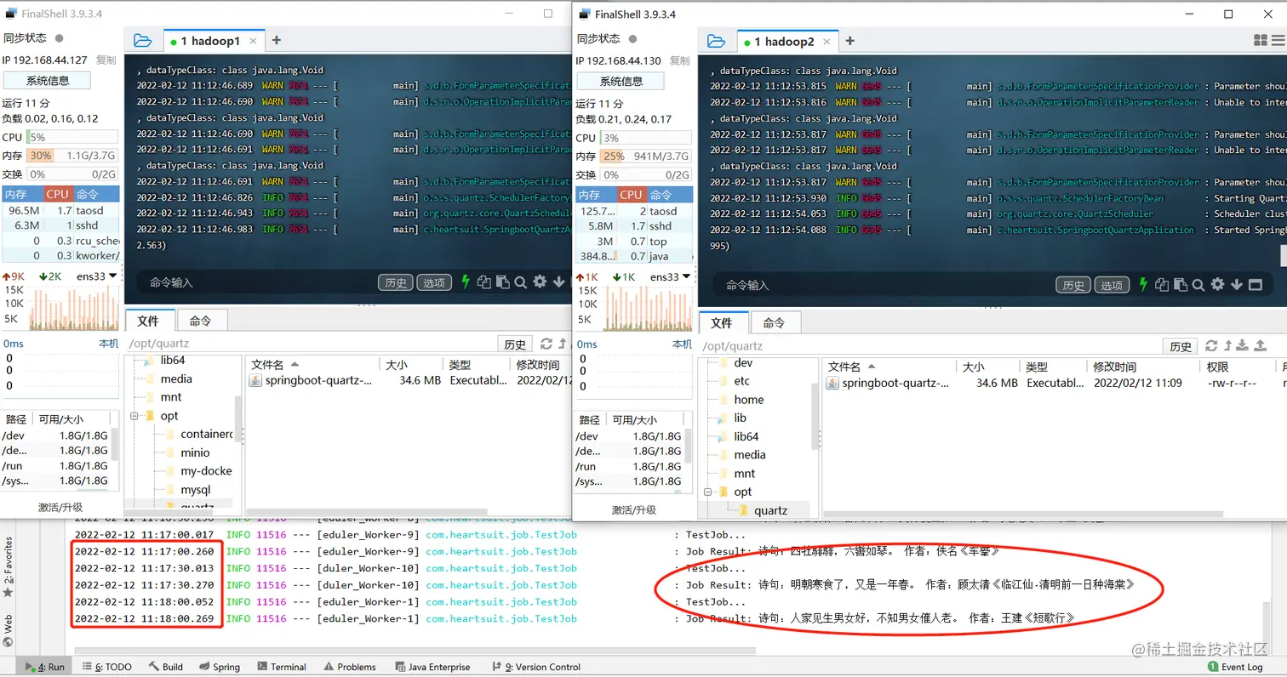Click the green lightning quick-command icon in hadoop1
Screen dimensions: 1287x677
(466, 282)
